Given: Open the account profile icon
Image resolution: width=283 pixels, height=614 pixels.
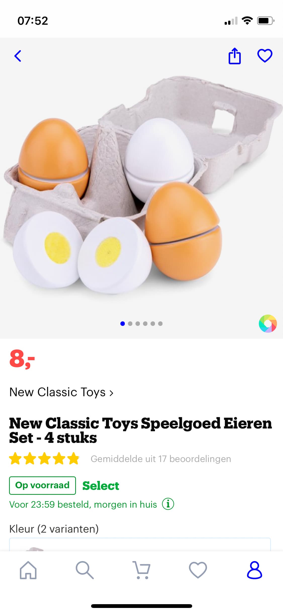Looking at the screenshot, I should point(255,570).
